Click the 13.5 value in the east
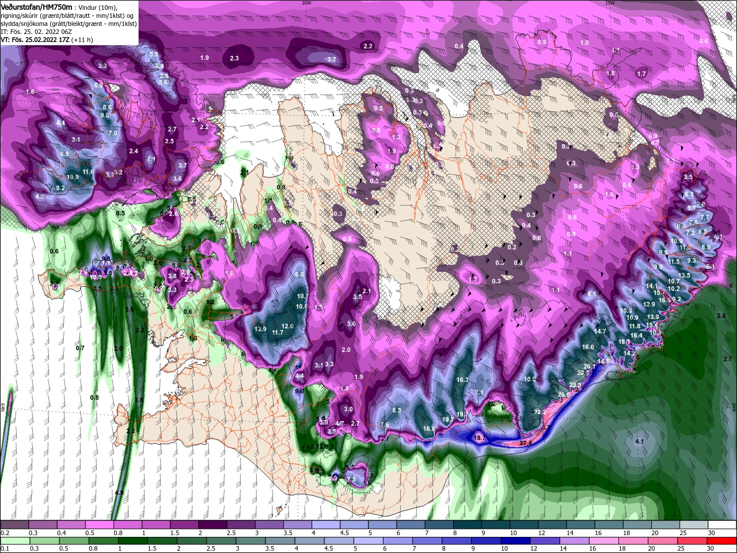 point(684,275)
